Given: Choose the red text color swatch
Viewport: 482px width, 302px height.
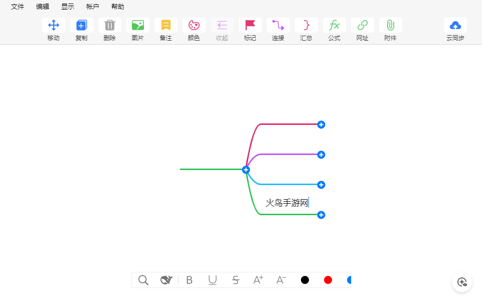Looking at the screenshot, I should tap(328, 280).
